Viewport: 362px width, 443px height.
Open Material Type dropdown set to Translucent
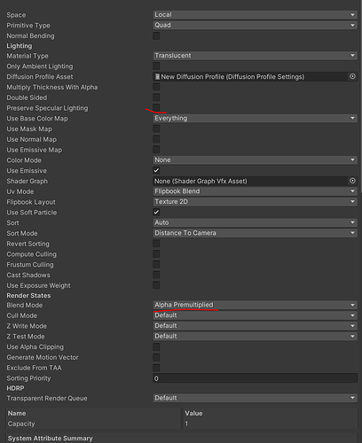[256, 56]
